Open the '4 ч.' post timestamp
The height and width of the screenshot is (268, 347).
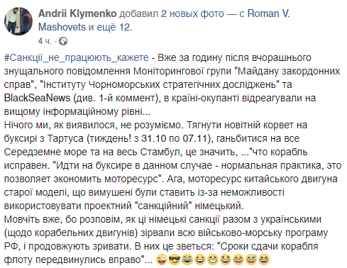[45, 41]
